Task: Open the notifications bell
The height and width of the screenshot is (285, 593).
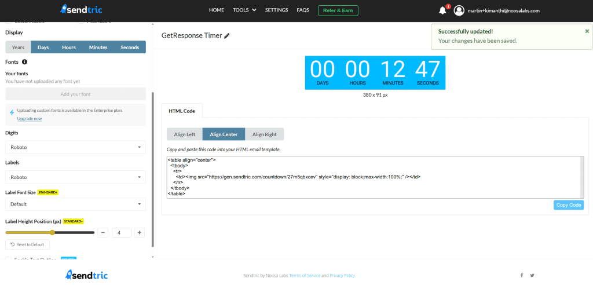Action: click(442, 10)
